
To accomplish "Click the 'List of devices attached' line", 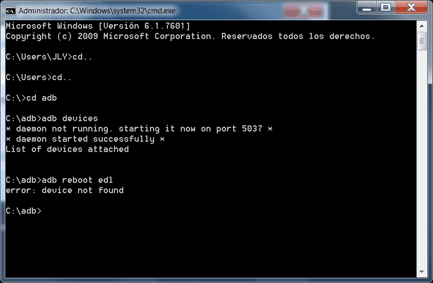I will click(67, 149).
